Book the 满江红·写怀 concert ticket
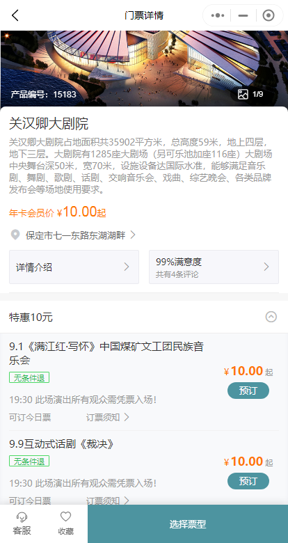Screen dimensions: 288x543 coord(248,391)
